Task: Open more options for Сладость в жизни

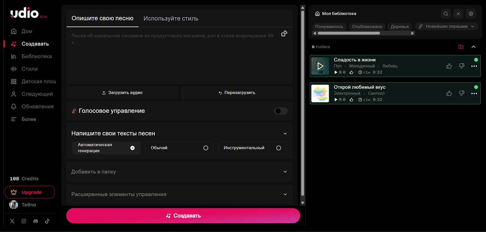Action: coord(474,66)
